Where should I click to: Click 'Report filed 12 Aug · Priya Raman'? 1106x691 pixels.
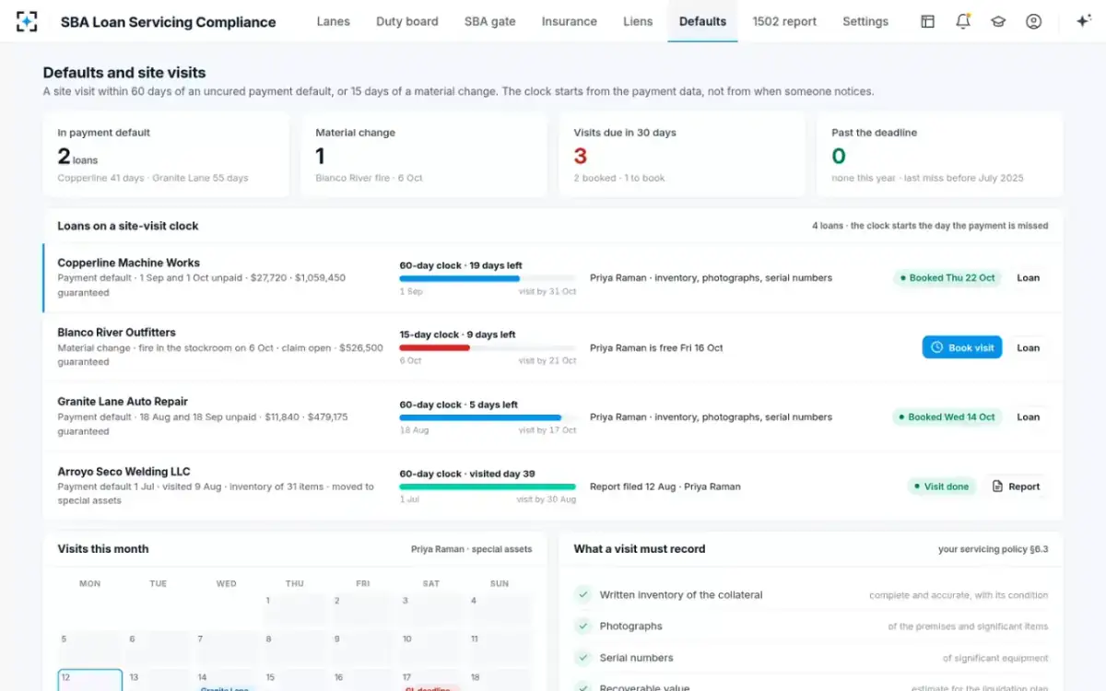tap(665, 486)
